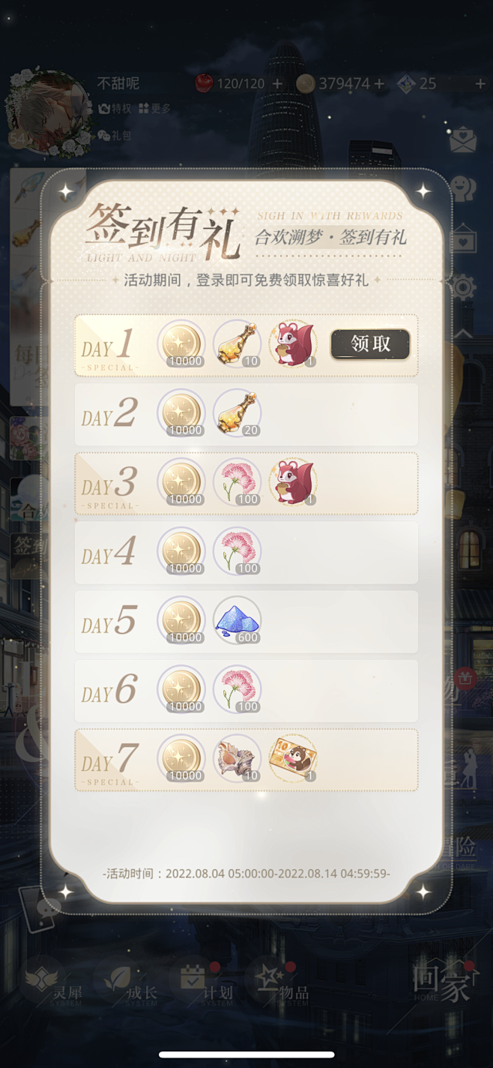This screenshot has width=493, height=1068.
Task: Go to 回家 home
Action: 443,982
